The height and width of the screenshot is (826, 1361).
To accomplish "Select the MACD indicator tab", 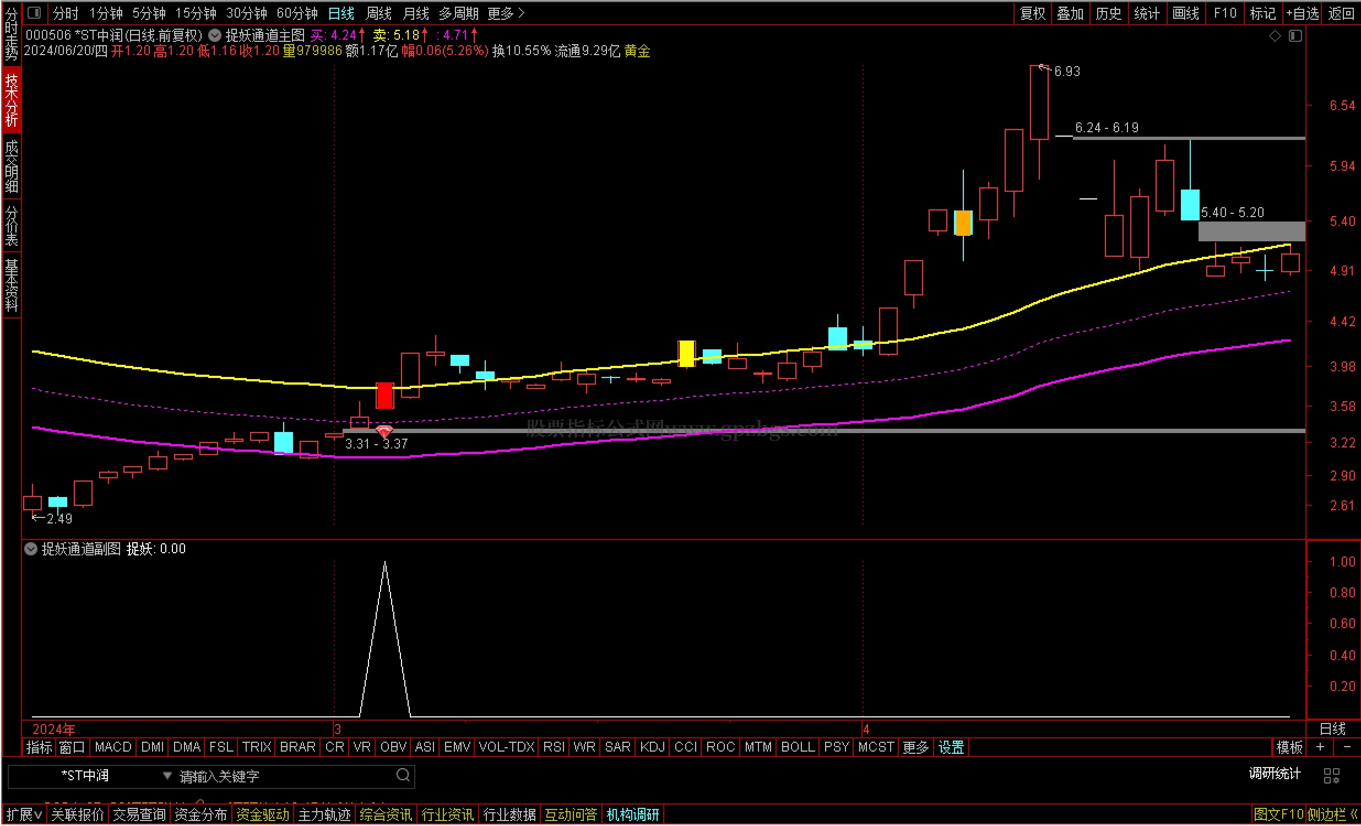I will point(113,747).
